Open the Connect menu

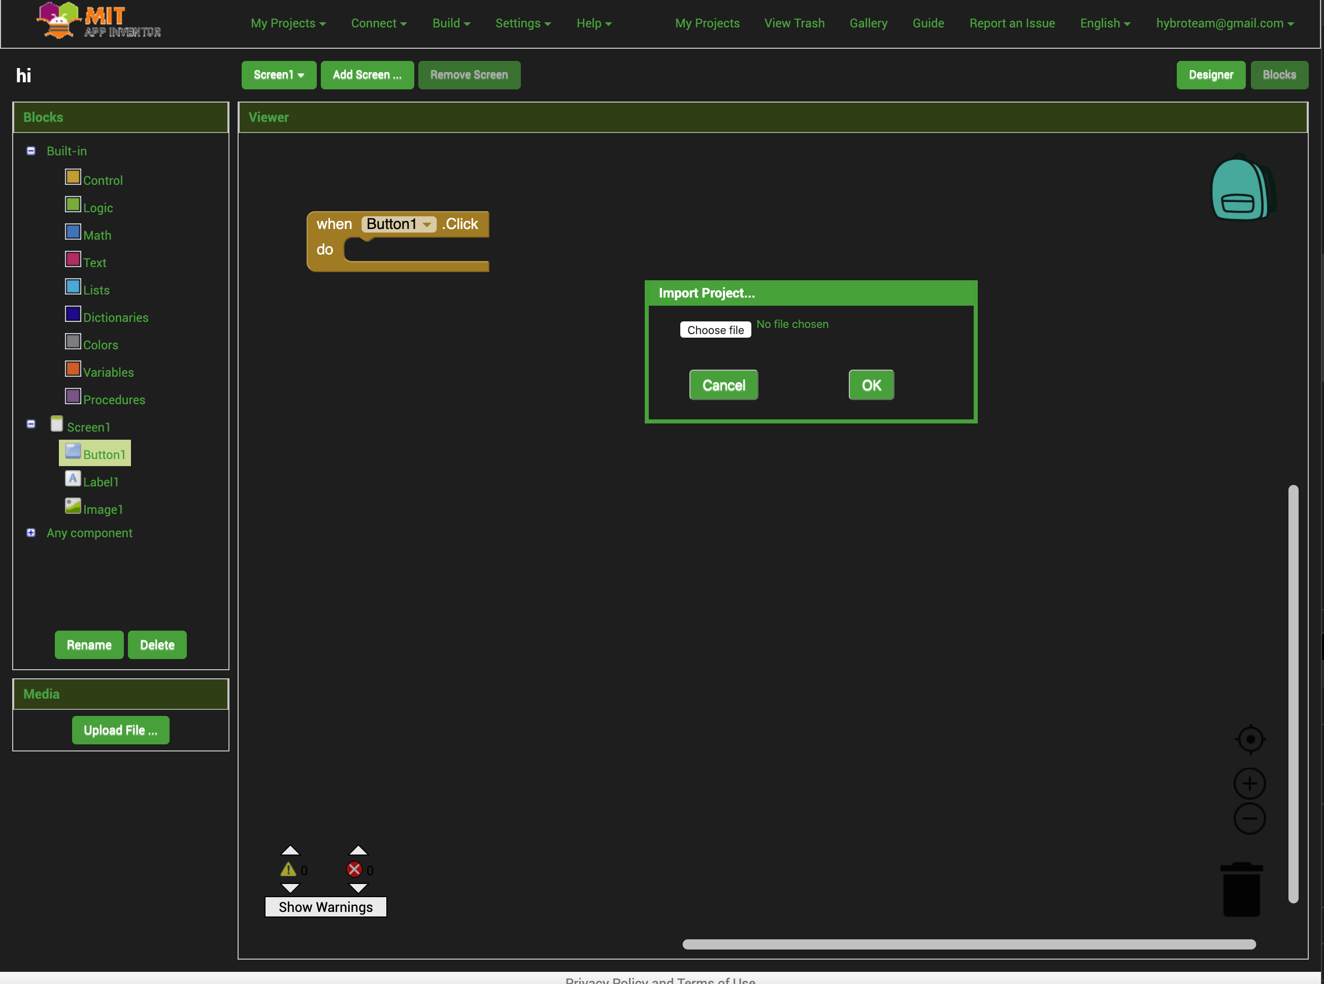pos(378,23)
